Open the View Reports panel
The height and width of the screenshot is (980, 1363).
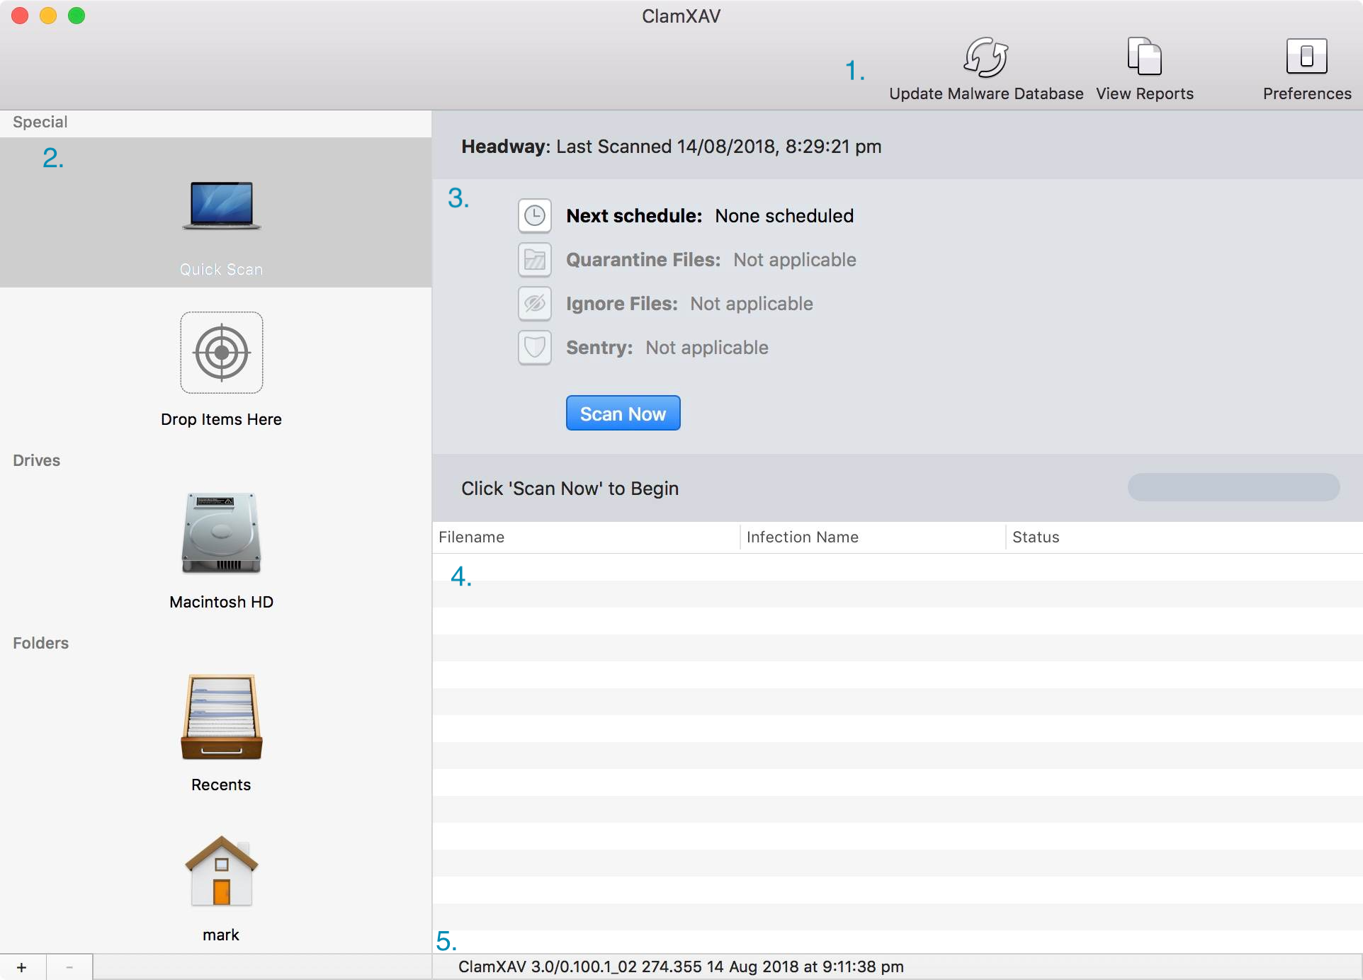click(1146, 70)
